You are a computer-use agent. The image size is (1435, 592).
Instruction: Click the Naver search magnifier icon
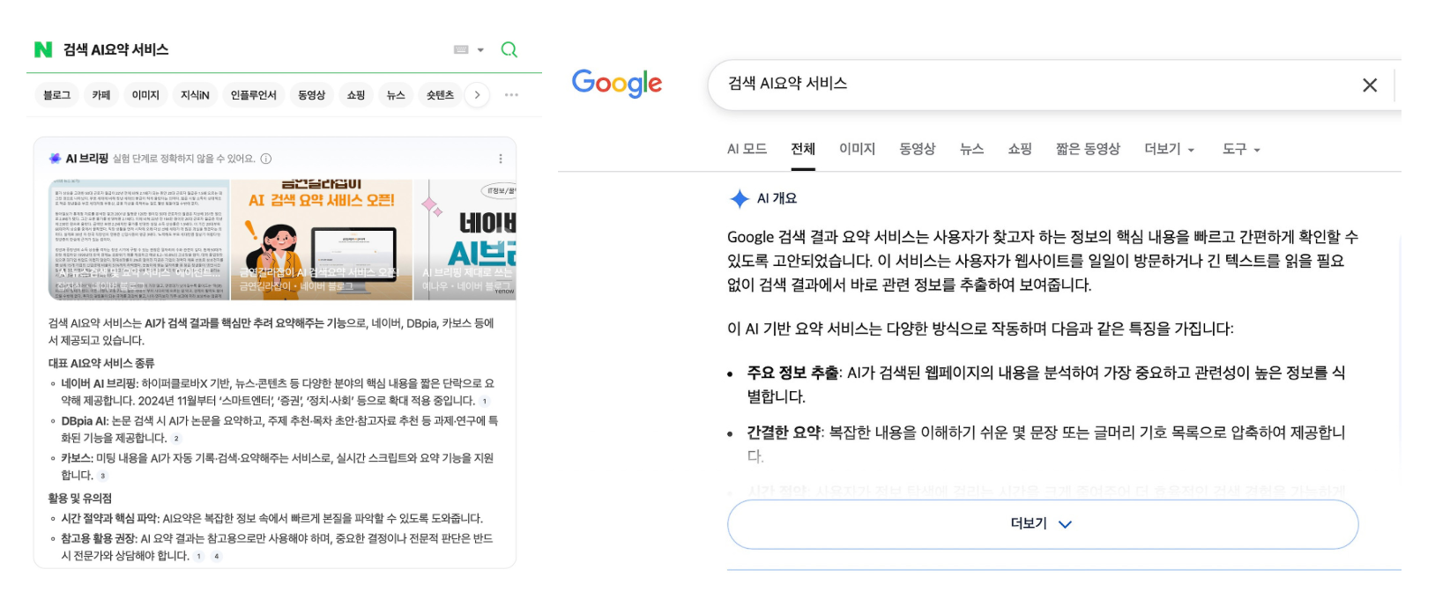click(509, 49)
